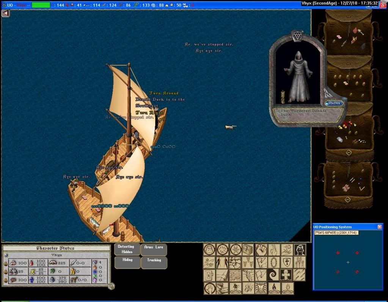The image size is (388, 302).
Task: Click the ankh shield spell icon
Action: 287,262
